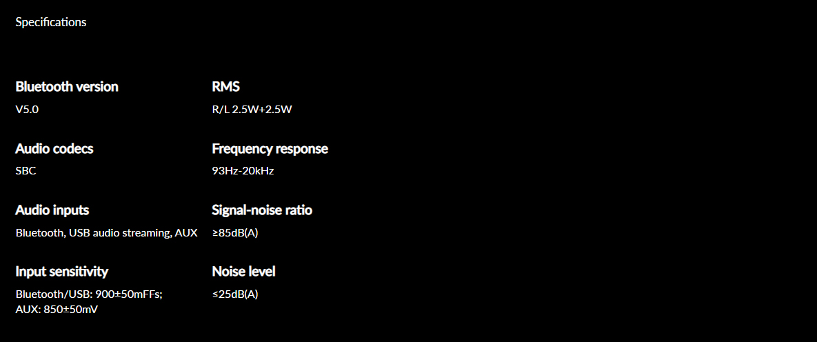This screenshot has height=342, width=817.
Task: Click the AUX: 850±50mV line
Action: coord(57,310)
